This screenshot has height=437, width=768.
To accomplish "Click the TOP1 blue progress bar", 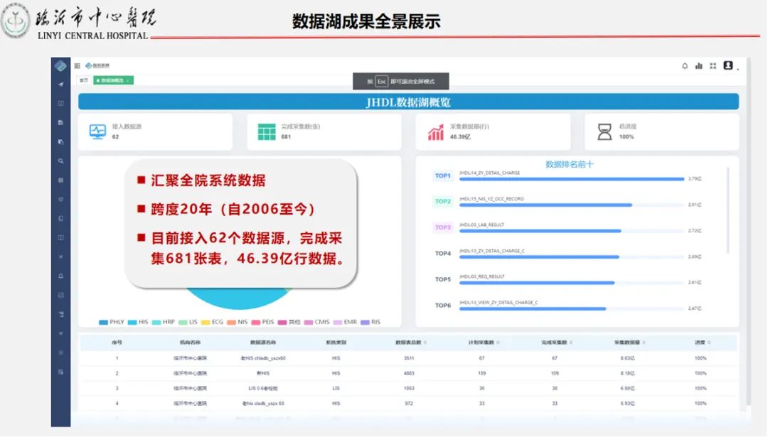I will click(571, 179).
